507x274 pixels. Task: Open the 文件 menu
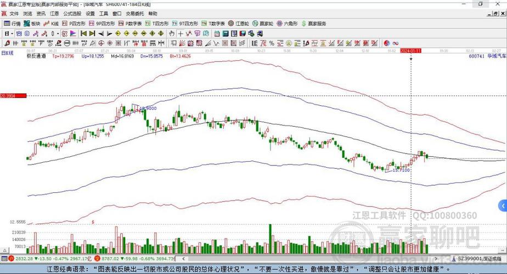coord(14,14)
